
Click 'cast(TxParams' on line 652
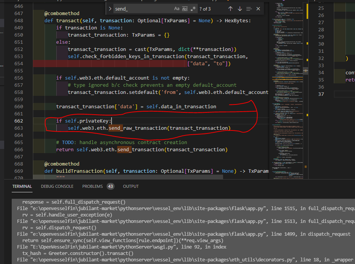(x=154, y=49)
